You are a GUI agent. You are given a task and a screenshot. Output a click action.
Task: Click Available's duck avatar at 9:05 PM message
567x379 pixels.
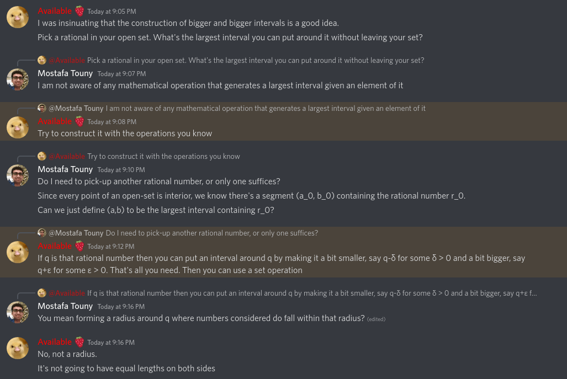click(17, 17)
